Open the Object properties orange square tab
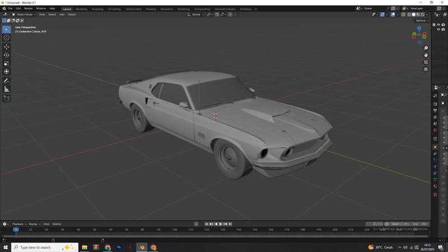The width and height of the screenshot is (448, 252). tap(435, 147)
